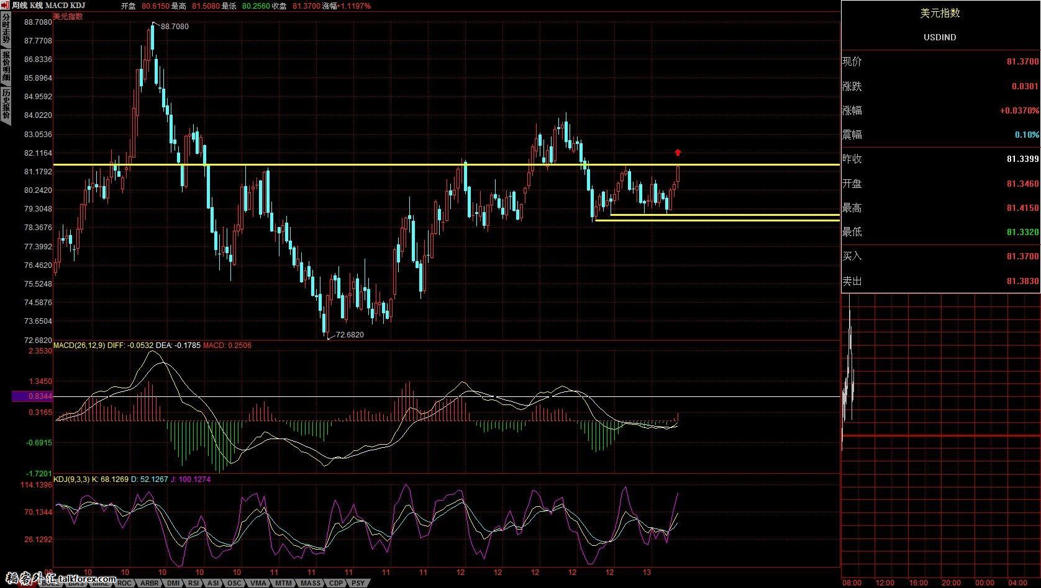
Task: Switch to the OSC indicator tab
Action: click(x=234, y=583)
